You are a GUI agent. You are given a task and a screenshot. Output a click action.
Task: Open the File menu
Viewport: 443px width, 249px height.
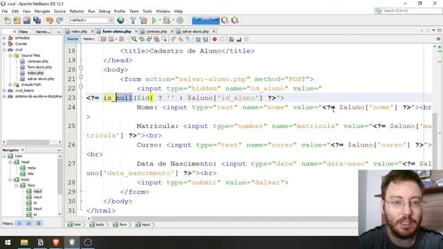coord(5,11)
